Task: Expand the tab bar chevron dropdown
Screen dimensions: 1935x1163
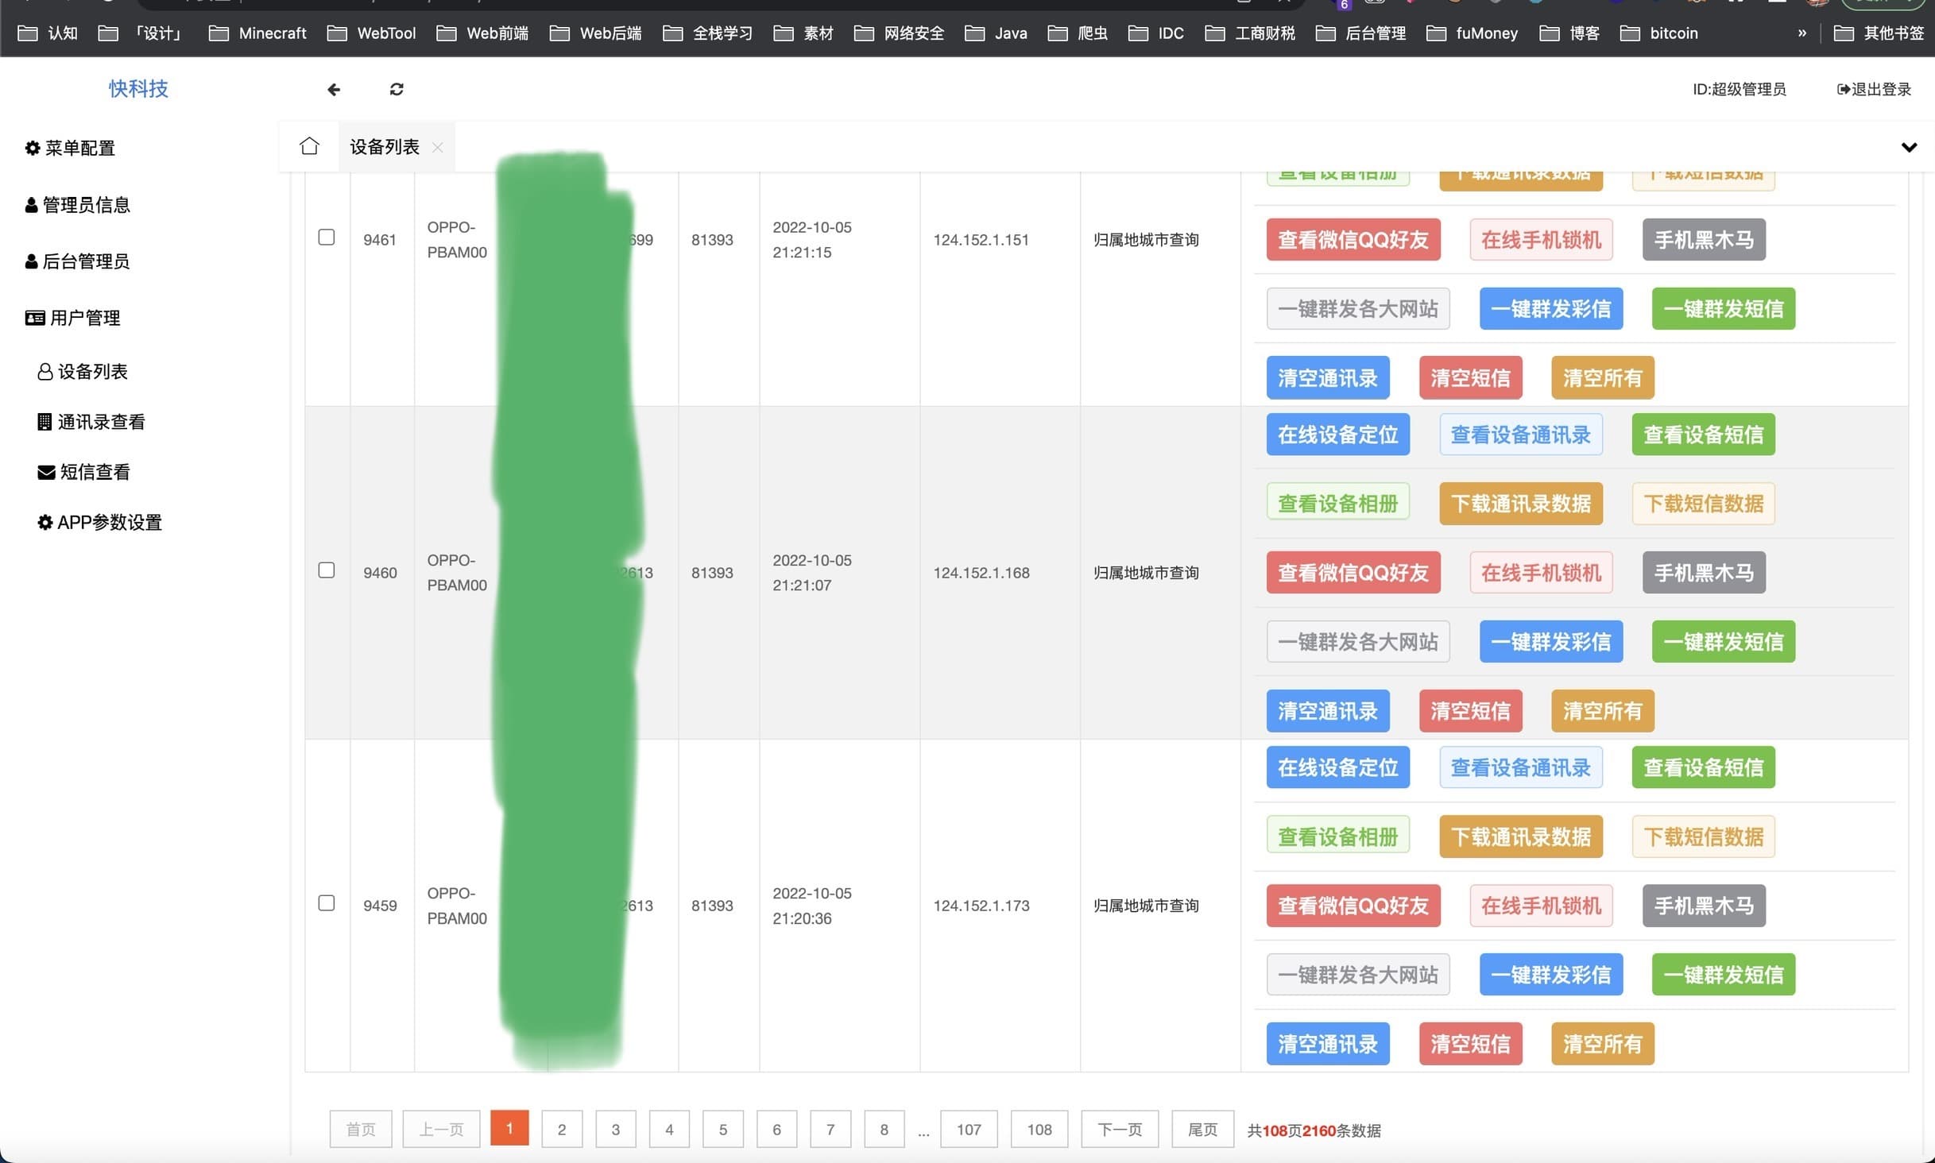Action: tap(1909, 148)
